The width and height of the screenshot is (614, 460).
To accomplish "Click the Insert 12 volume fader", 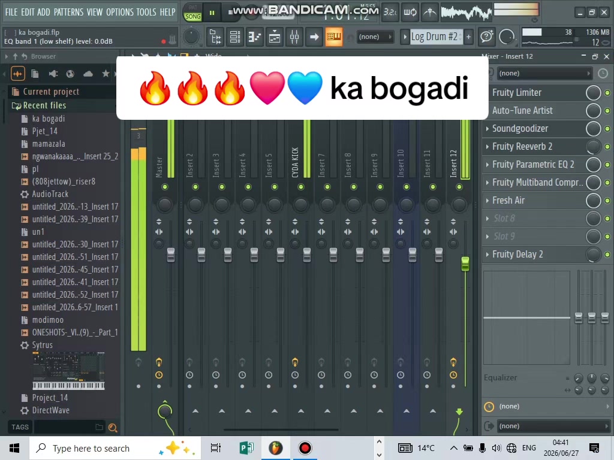I will 465,264.
